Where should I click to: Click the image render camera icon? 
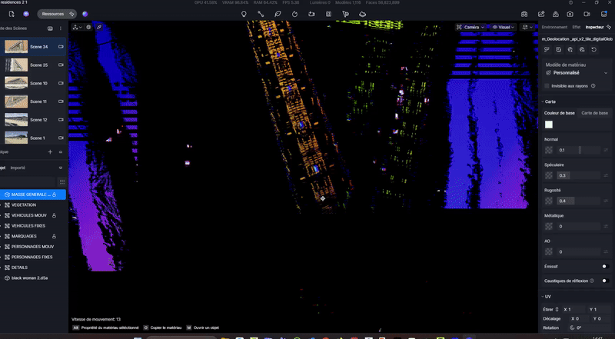click(x=570, y=14)
